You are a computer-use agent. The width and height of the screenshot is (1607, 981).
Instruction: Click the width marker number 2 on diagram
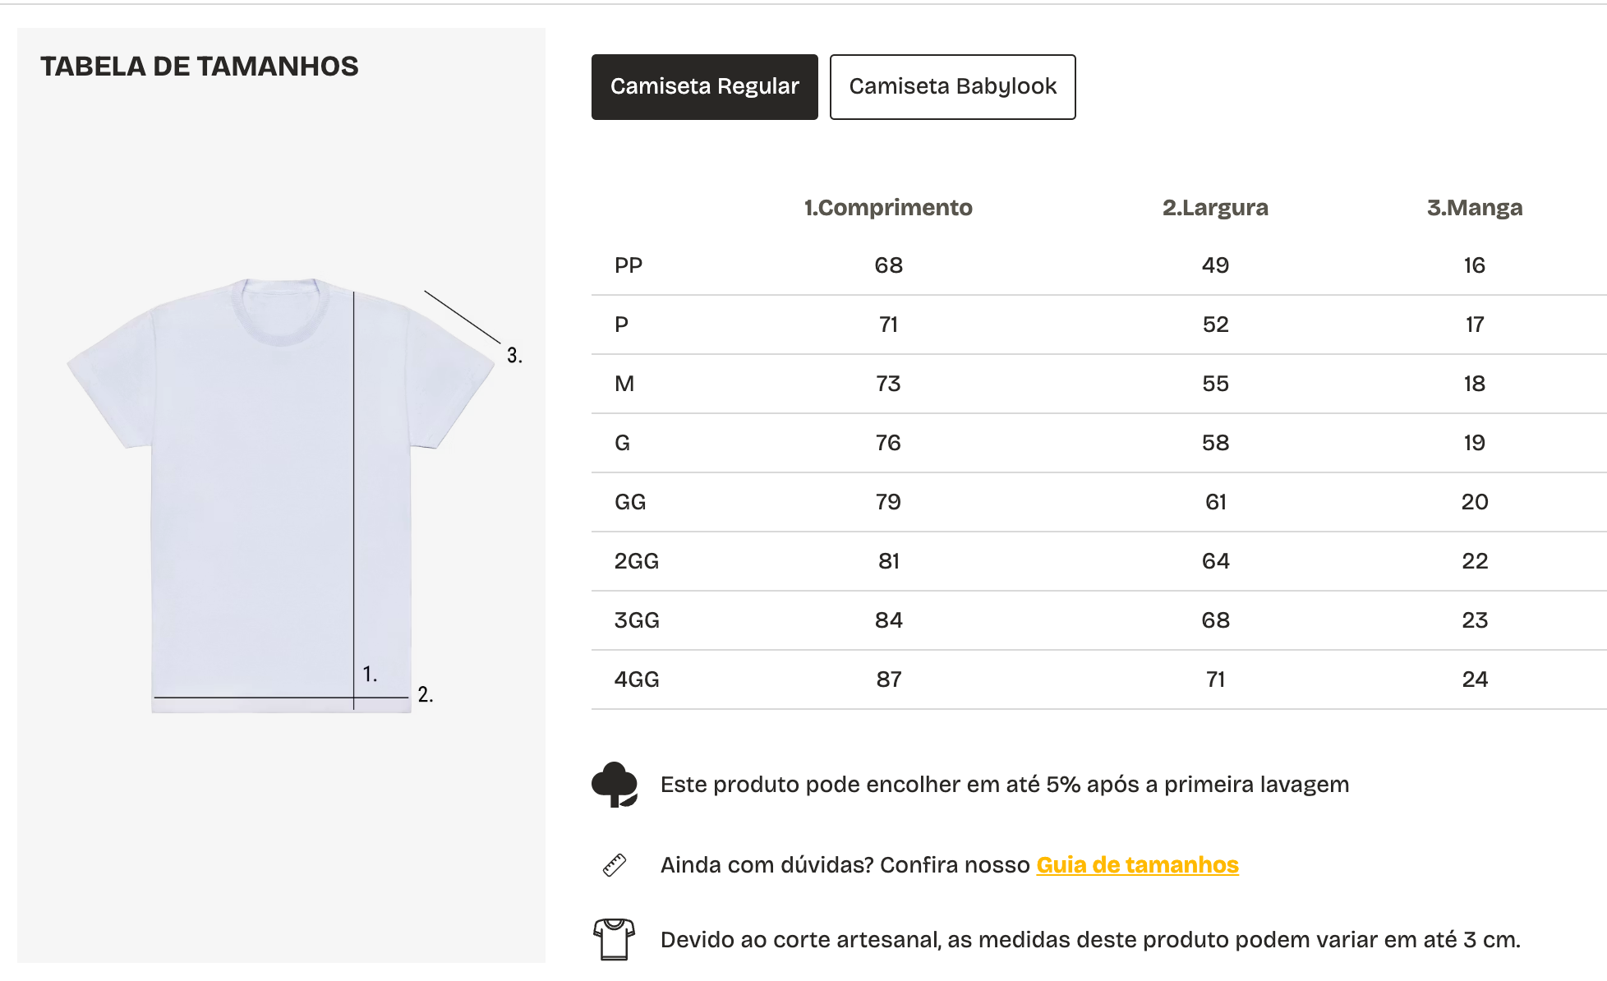pos(425,695)
